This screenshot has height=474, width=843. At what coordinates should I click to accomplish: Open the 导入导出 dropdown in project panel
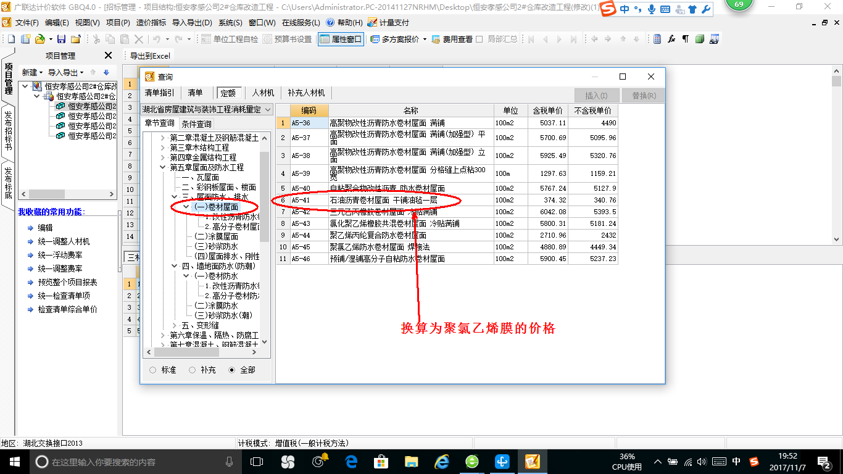coord(66,72)
